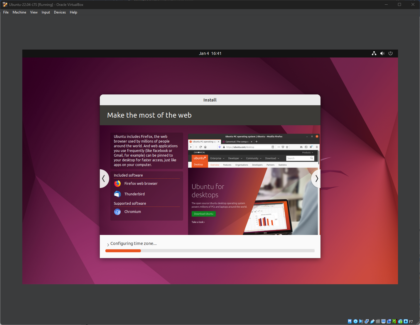The width and height of the screenshot is (420, 325).
Task: Click the Firefox web browser label
Action: click(x=141, y=184)
